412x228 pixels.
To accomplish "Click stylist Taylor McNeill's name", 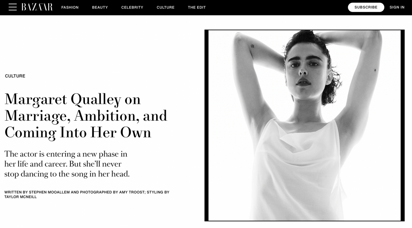I will (21, 197).
